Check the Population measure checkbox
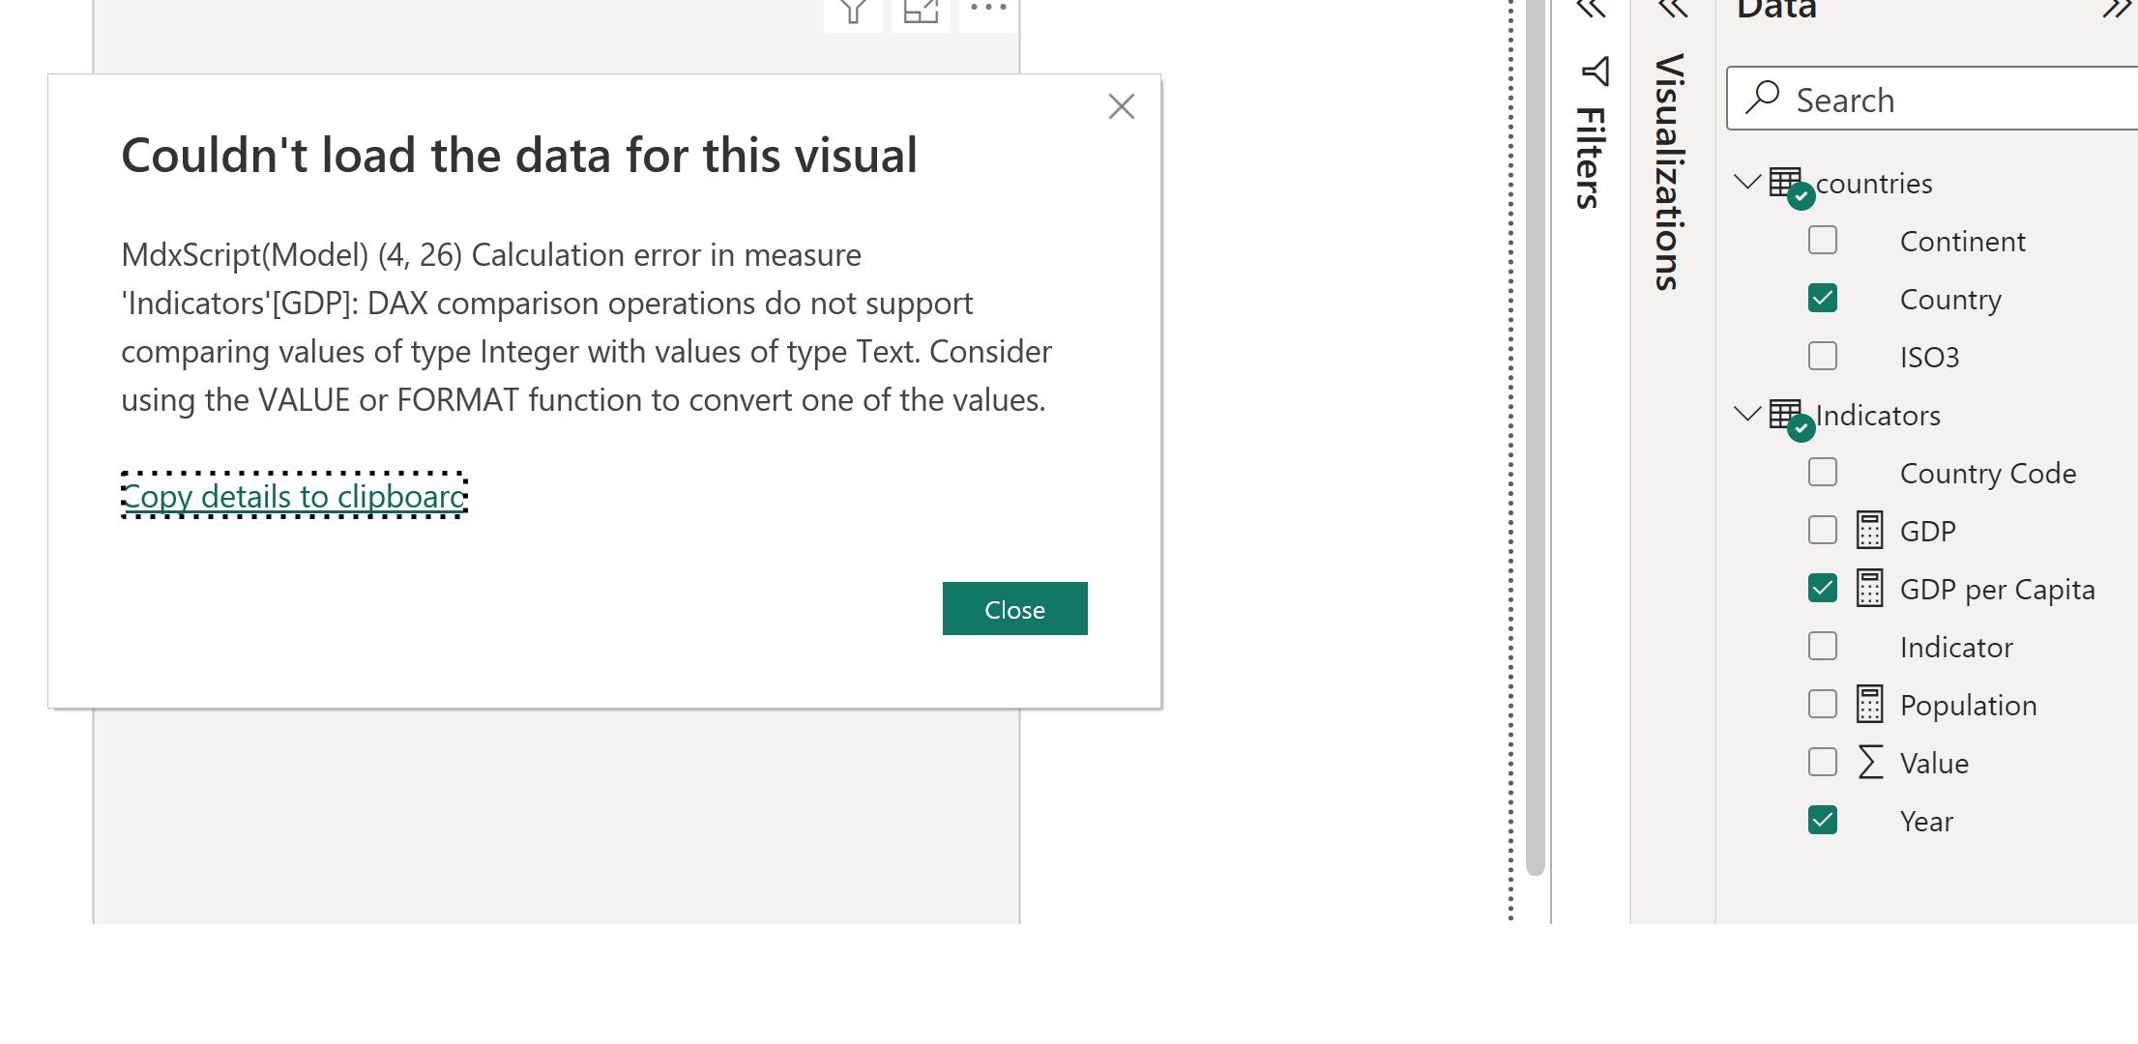Screen dimensions: 2138x1044 click(x=1823, y=704)
